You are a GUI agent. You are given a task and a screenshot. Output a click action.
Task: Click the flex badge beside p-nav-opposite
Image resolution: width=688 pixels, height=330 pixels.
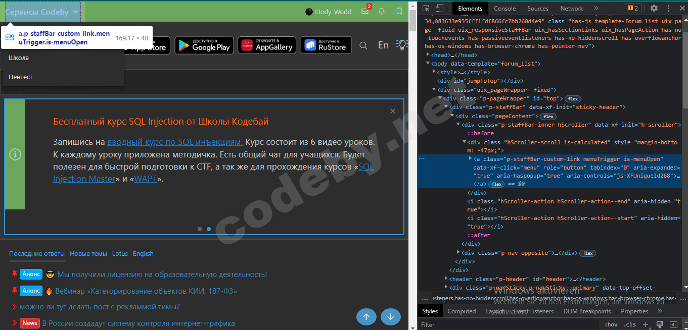pos(588,253)
